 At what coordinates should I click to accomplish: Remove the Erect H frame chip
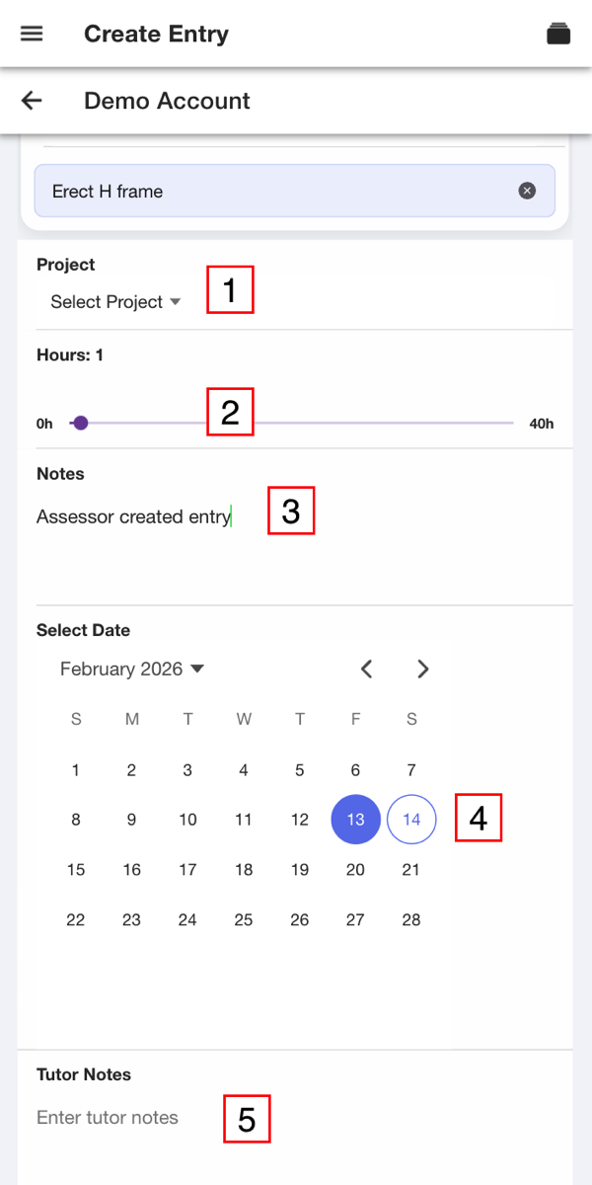point(528,191)
